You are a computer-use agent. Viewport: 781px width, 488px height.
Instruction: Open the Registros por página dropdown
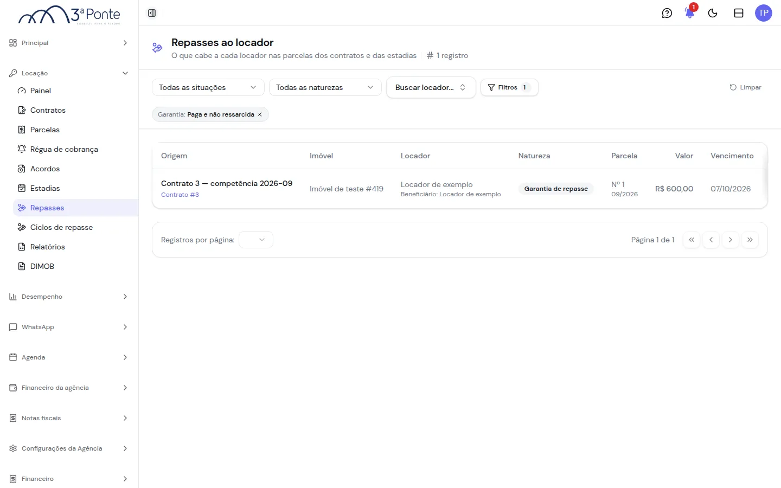click(256, 240)
